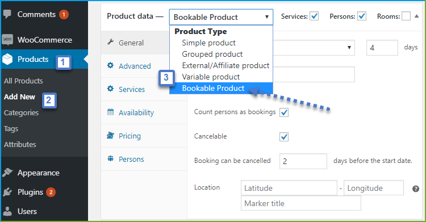Click the WooCommerce logo icon

pos(7,40)
